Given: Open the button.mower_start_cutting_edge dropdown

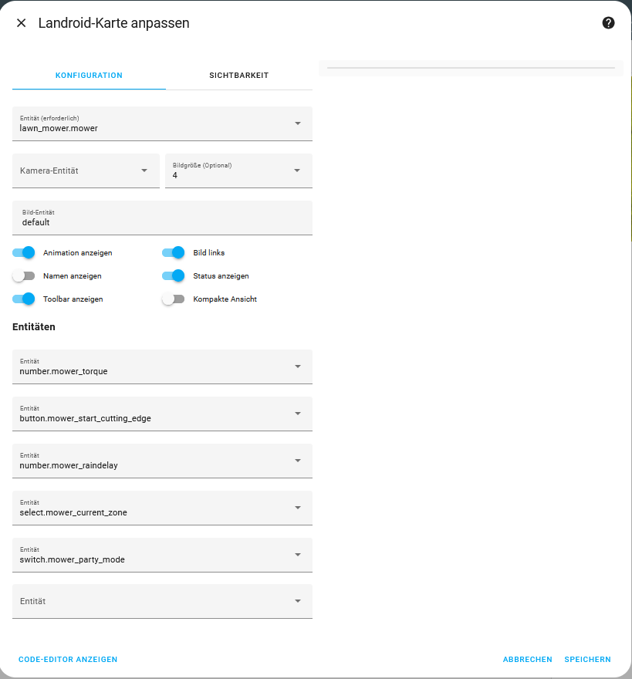Looking at the screenshot, I should click(298, 414).
